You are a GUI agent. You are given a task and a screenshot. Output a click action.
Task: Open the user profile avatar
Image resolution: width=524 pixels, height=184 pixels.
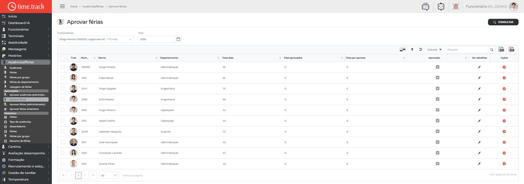[513, 7]
